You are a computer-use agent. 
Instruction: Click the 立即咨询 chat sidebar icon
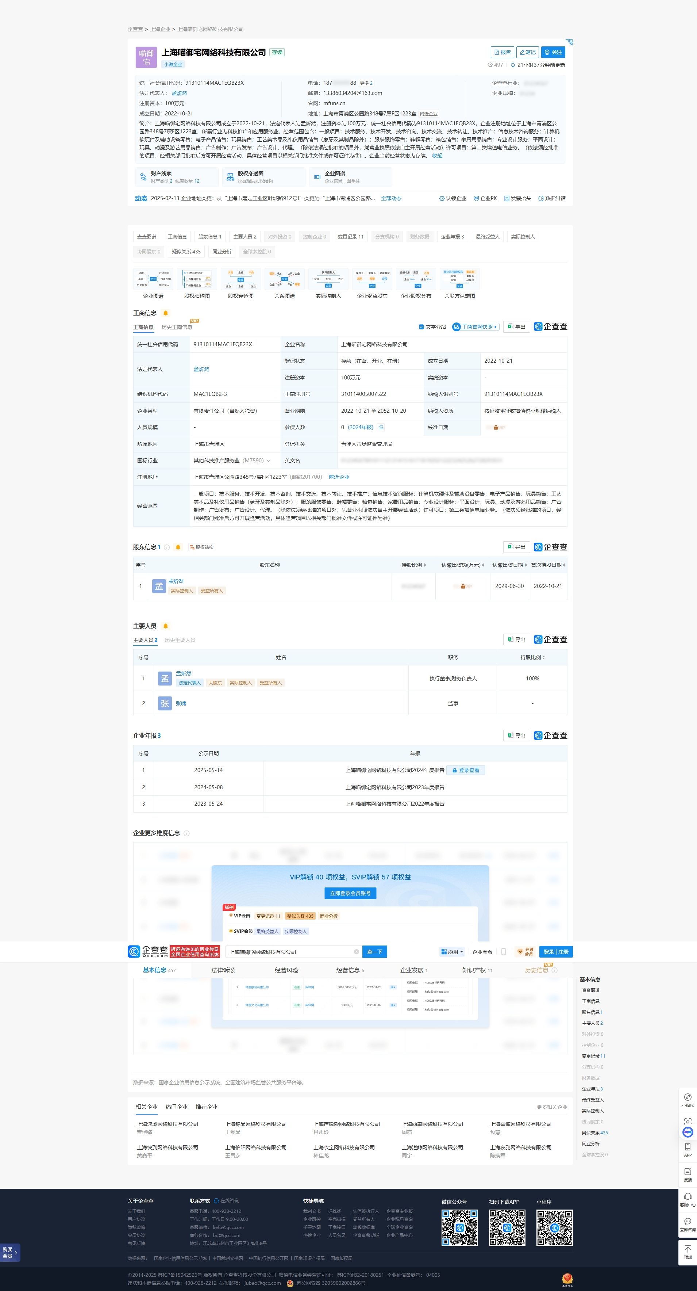(688, 1224)
